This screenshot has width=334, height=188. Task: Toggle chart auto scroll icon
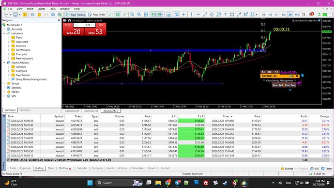tap(153, 15)
